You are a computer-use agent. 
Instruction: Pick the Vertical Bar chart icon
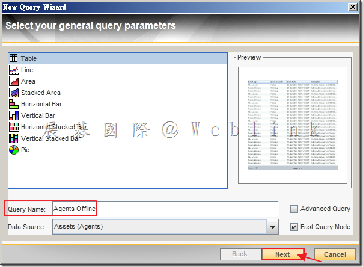pos(14,115)
